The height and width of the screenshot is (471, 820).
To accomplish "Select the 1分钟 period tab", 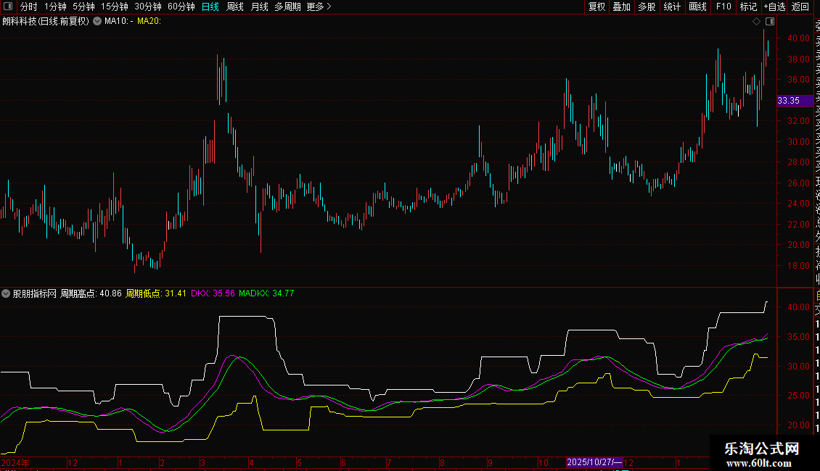I will pyautogui.click(x=55, y=7).
